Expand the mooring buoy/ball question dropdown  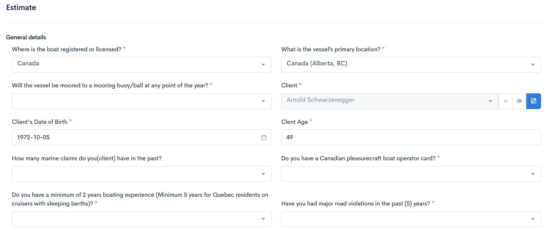point(142,101)
